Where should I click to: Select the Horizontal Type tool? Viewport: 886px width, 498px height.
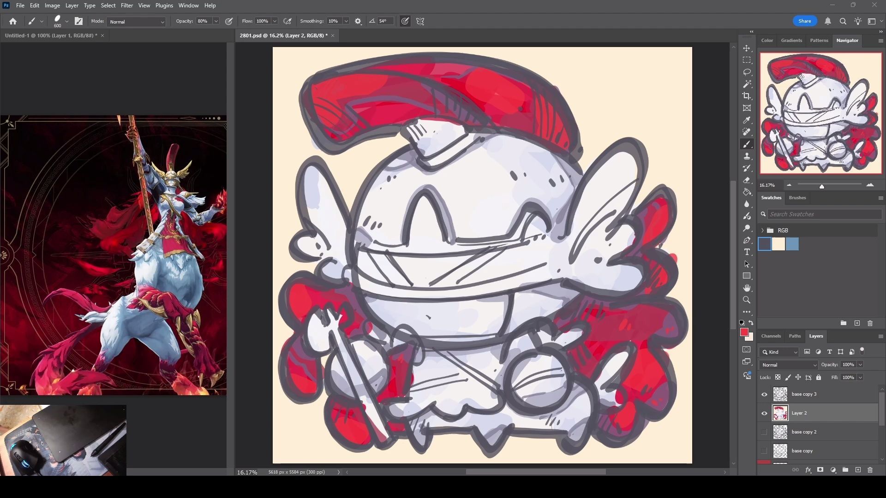[x=747, y=252]
